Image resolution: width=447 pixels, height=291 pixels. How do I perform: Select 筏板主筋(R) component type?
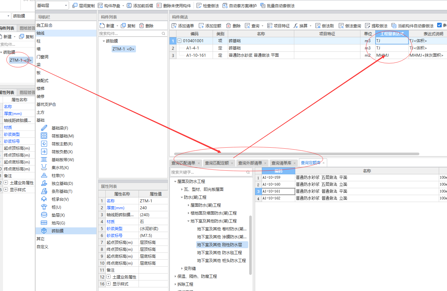pos(62,144)
